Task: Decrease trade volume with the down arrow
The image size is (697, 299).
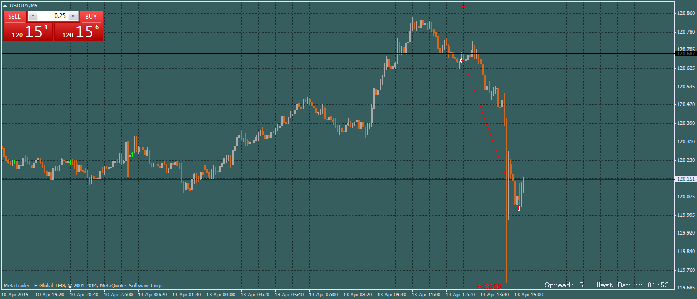Action: point(33,16)
